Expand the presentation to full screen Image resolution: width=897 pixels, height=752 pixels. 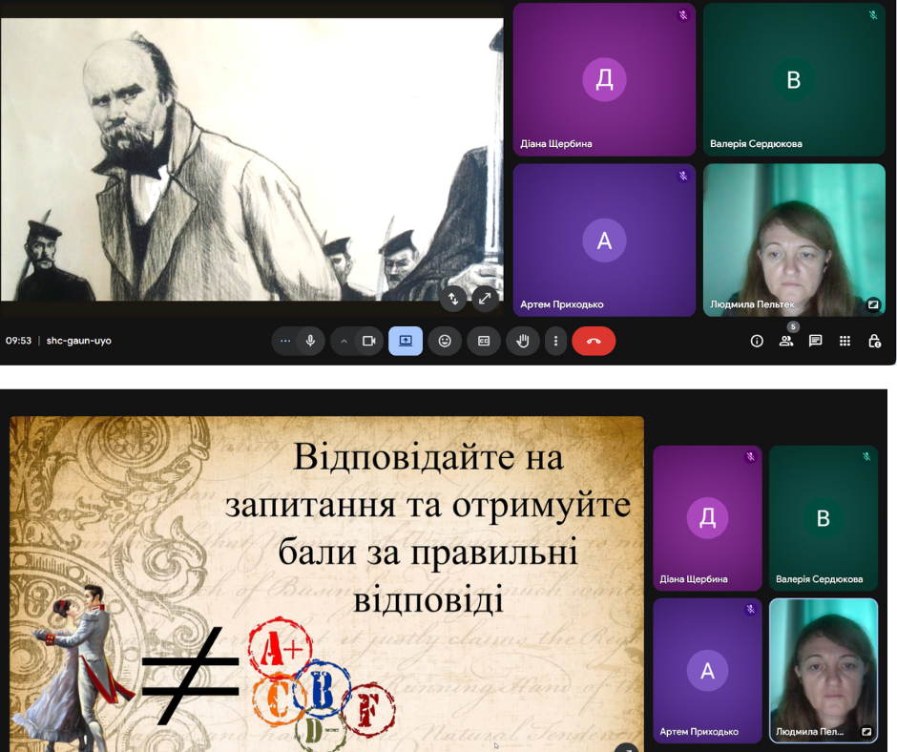click(485, 299)
